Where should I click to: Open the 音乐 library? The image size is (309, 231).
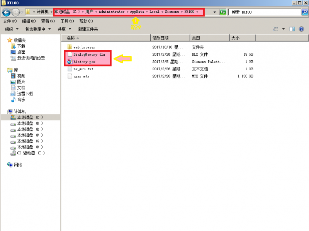pyautogui.click(x=21, y=100)
